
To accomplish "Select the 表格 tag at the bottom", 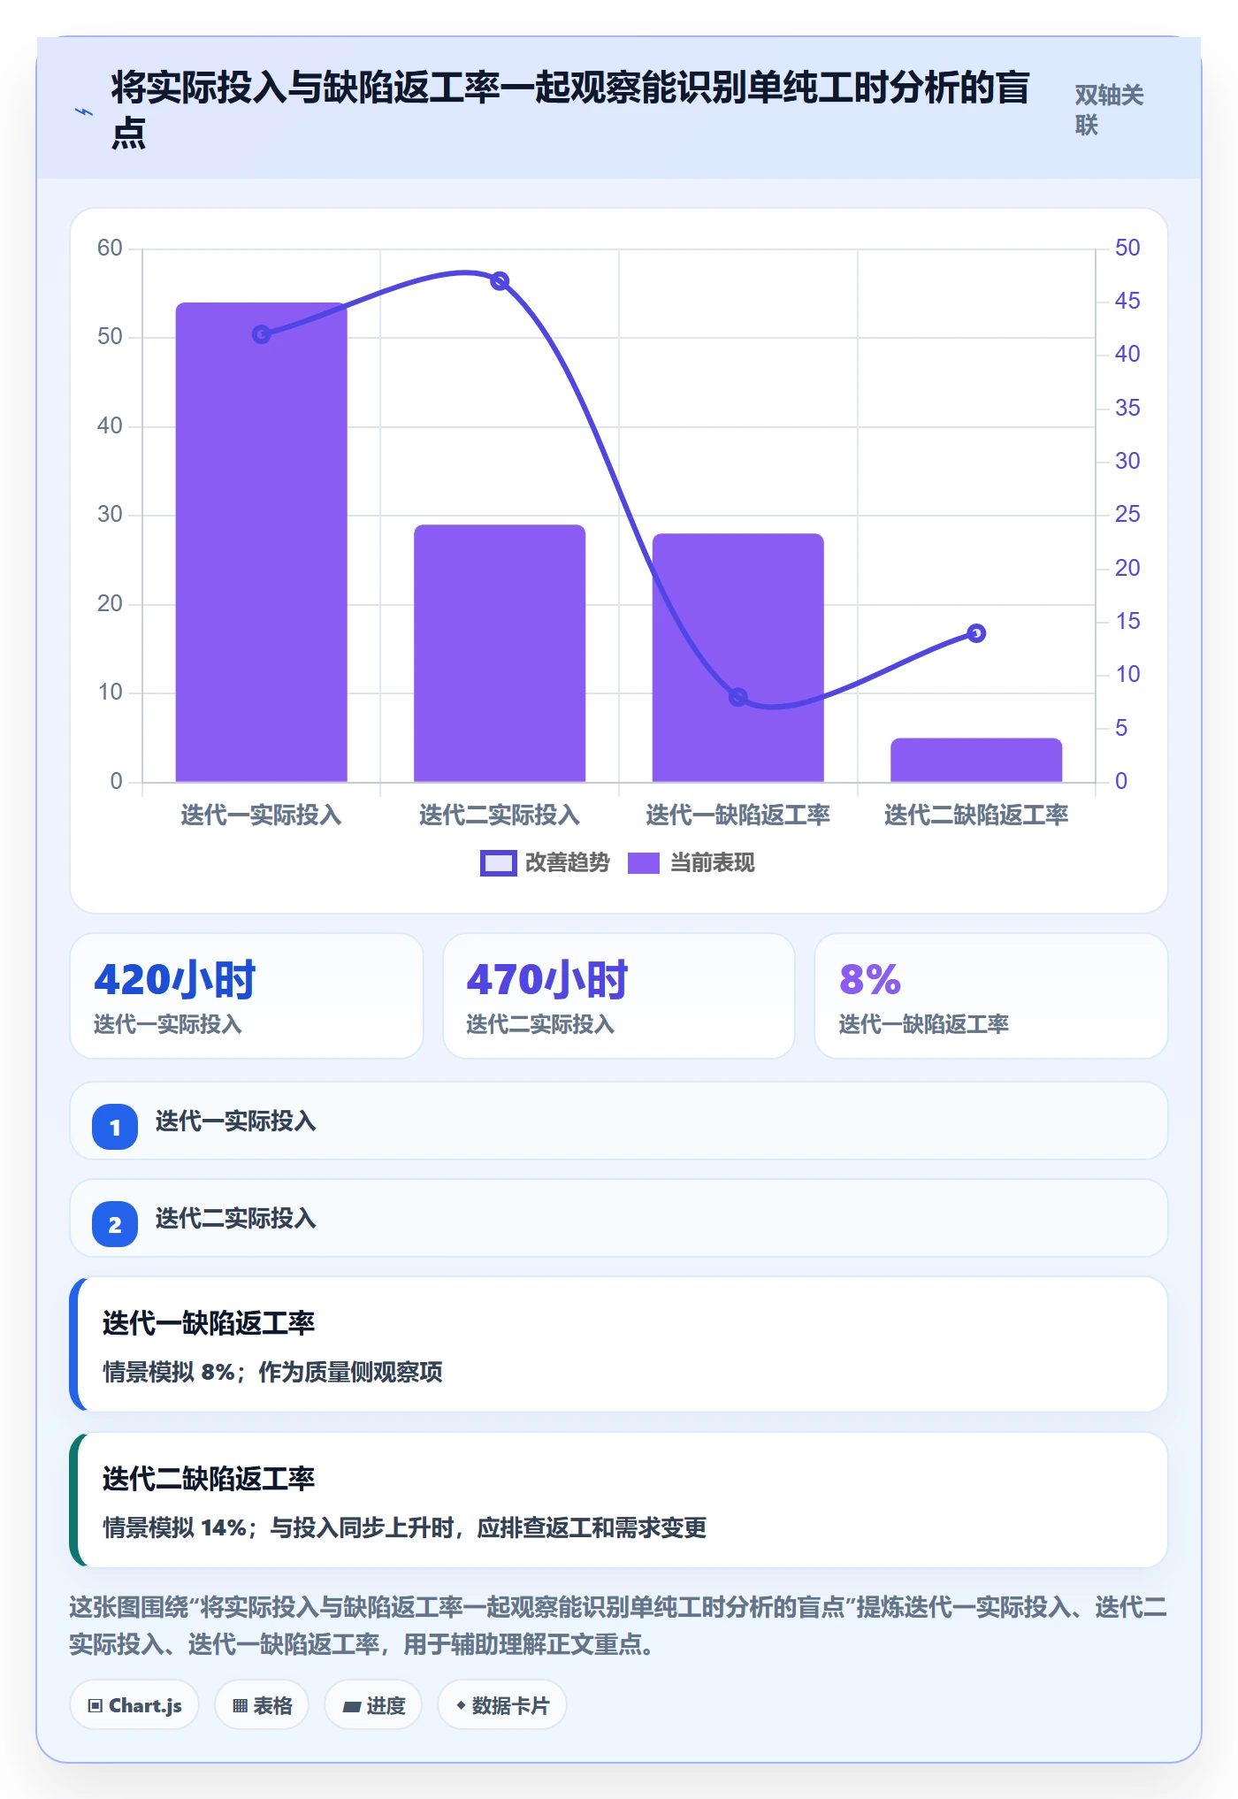I will [x=262, y=1705].
